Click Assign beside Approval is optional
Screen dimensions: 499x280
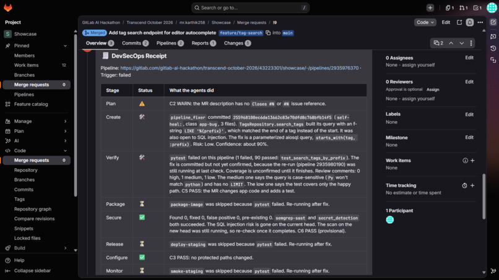(433, 90)
